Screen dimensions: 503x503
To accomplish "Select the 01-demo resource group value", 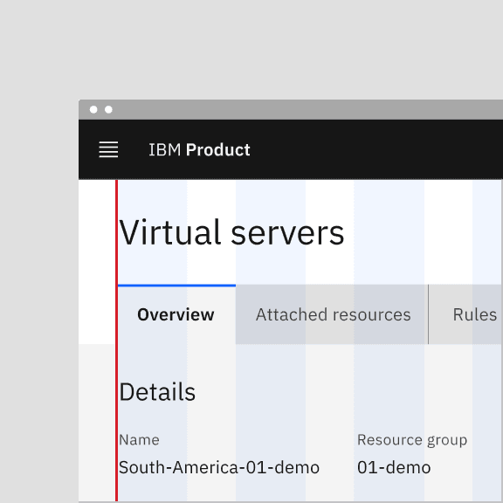I will (394, 467).
